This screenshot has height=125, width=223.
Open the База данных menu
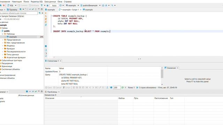click(50, 1)
